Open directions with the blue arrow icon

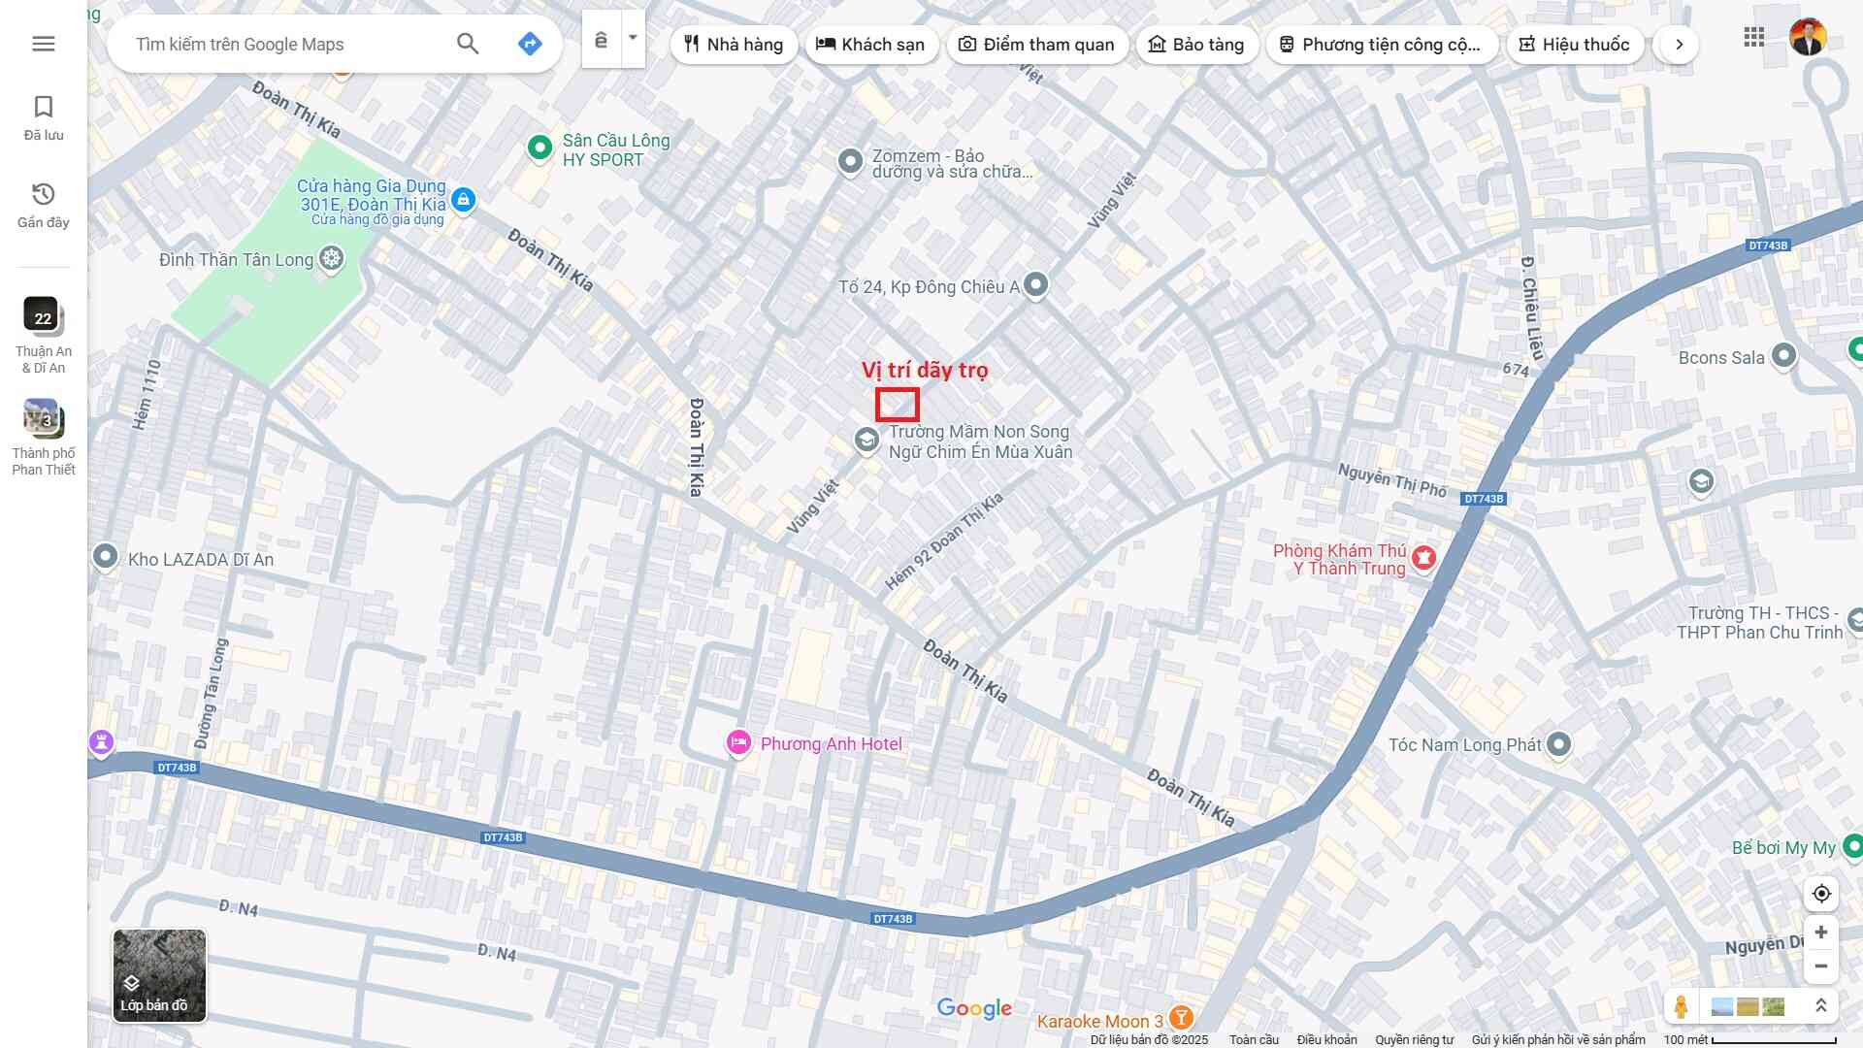[x=530, y=44]
